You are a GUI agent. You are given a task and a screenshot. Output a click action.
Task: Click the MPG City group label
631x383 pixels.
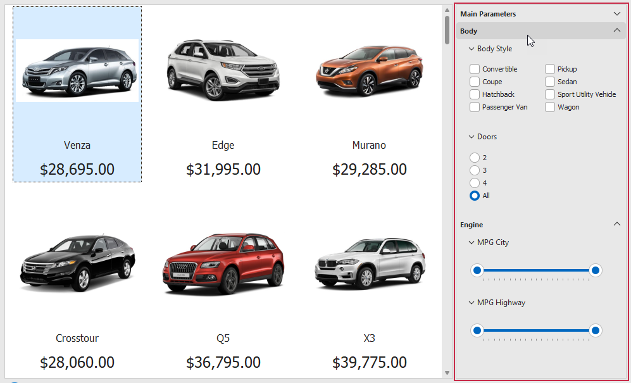[493, 242]
